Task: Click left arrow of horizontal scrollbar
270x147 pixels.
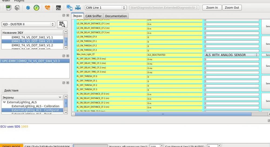Action: click(x=73, y=114)
